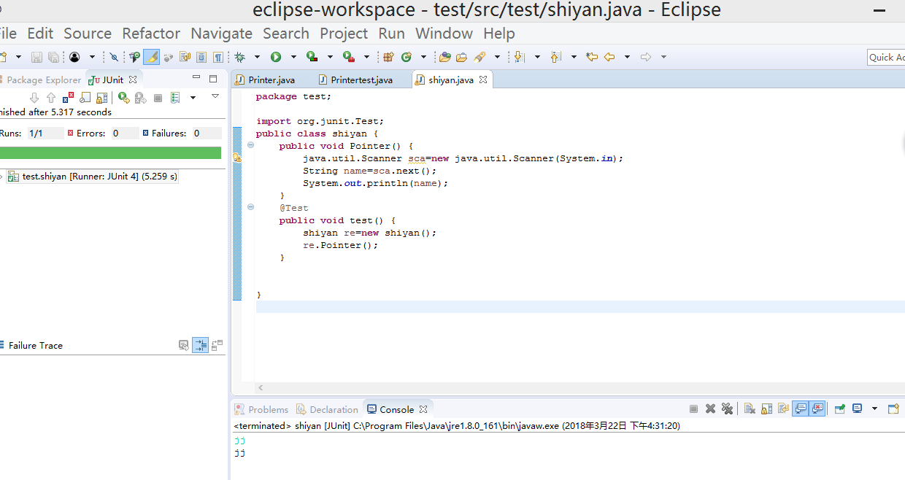Click the Save All icon
This screenshot has height=480, width=905.
click(53, 57)
